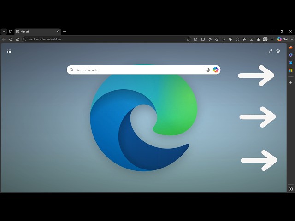This screenshot has height=221, width=295.
Task: Open the Favorites list
Action: point(210,39)
